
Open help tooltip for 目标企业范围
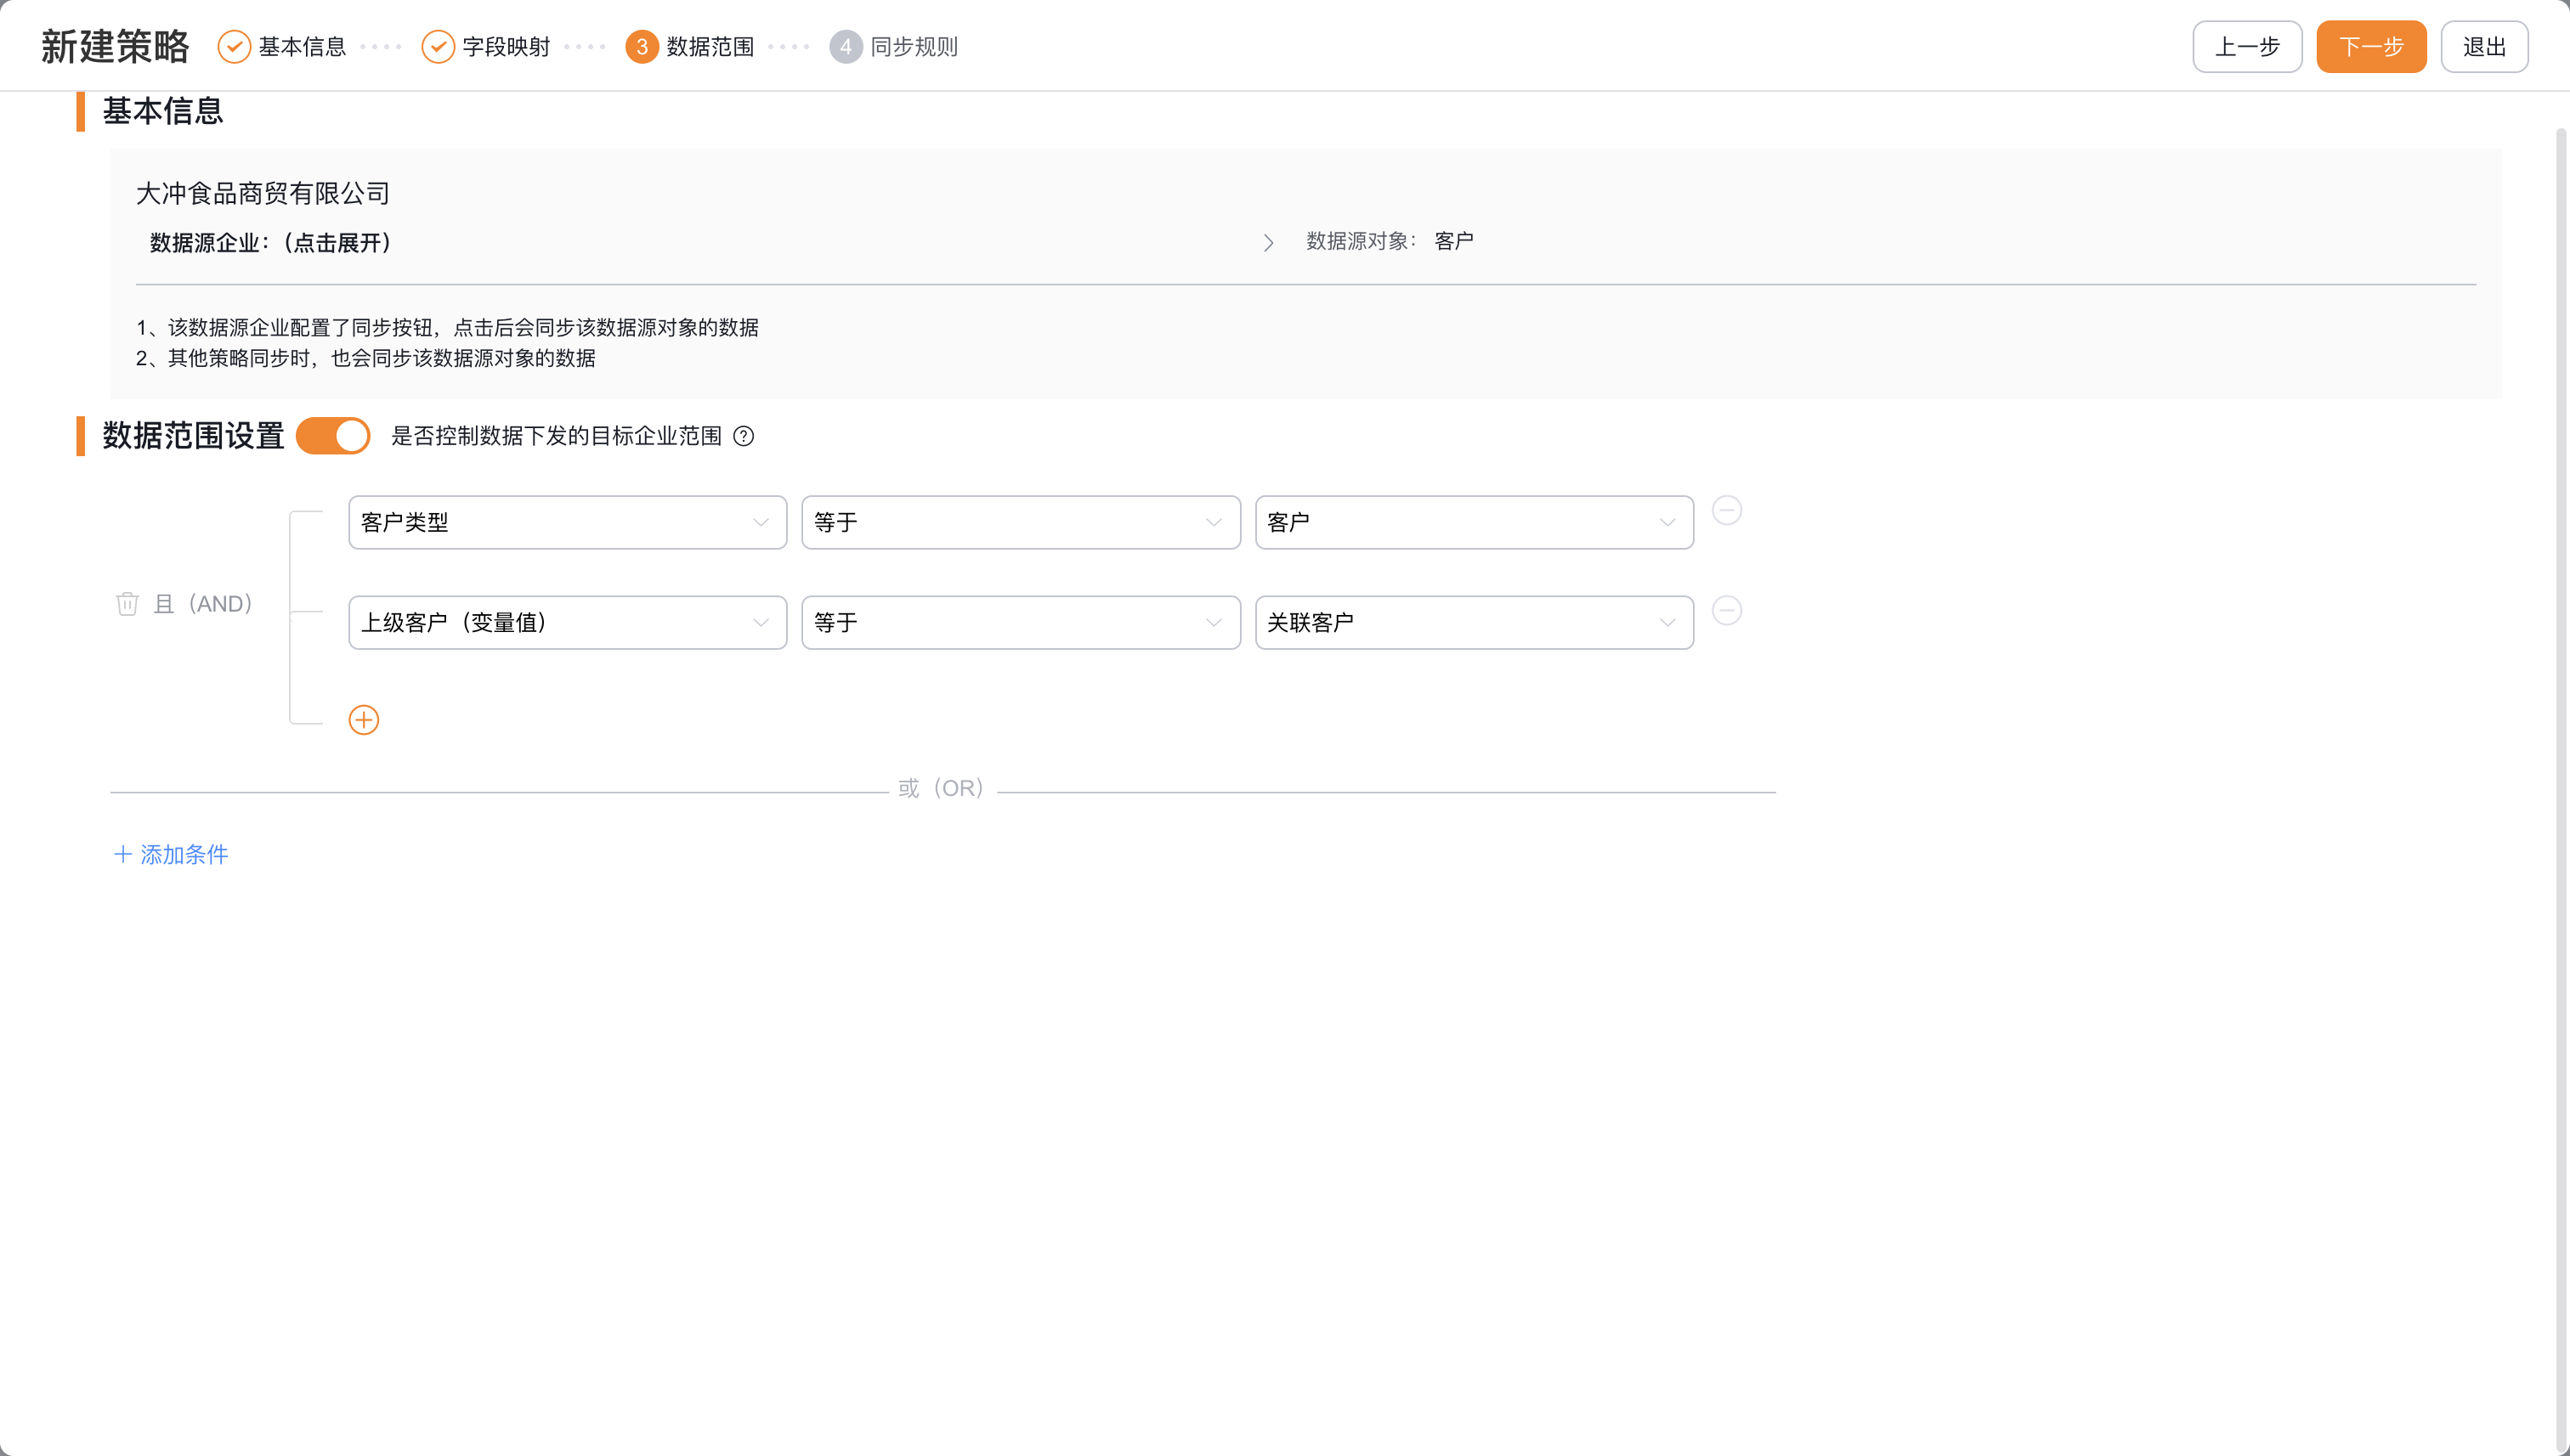tap(744, 436)
